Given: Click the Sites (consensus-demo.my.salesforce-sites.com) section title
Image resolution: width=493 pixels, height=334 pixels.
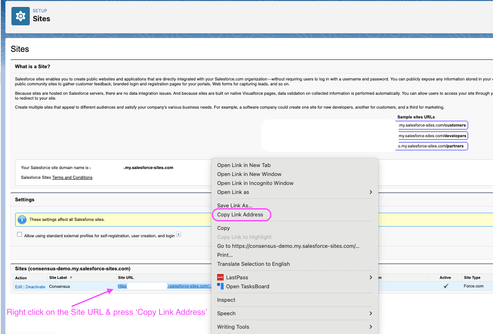Looking at the screenshot, I should click(73, 269).
